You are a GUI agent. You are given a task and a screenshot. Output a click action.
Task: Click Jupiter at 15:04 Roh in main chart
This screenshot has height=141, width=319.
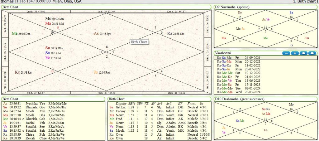[x=103, y=72]
